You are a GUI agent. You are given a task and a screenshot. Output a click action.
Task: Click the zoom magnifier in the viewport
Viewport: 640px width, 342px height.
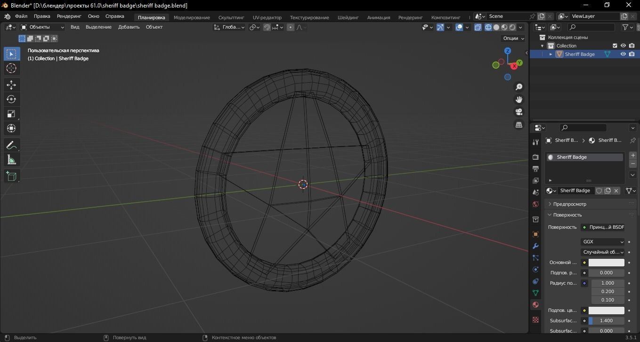pyautogui.click(x=519, y=87)
